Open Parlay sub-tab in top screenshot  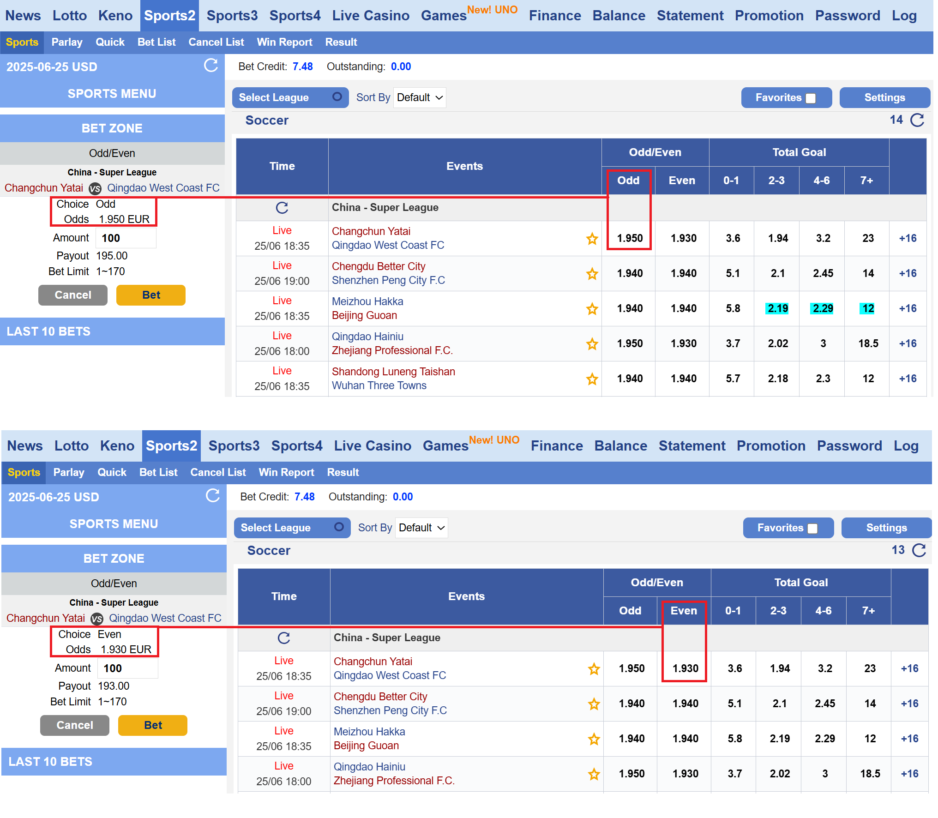(67, 42)
